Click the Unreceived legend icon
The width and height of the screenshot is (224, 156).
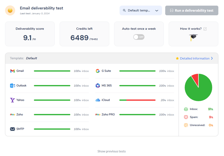pos(186,125)
